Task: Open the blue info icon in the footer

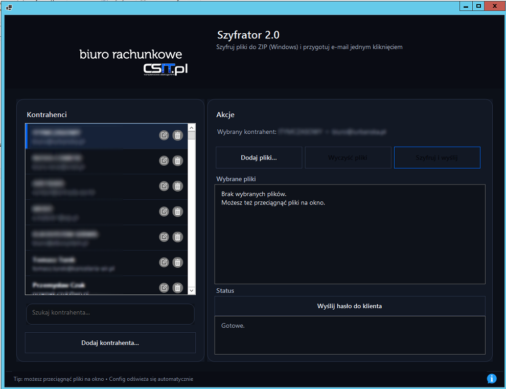Action: (492, 378)
